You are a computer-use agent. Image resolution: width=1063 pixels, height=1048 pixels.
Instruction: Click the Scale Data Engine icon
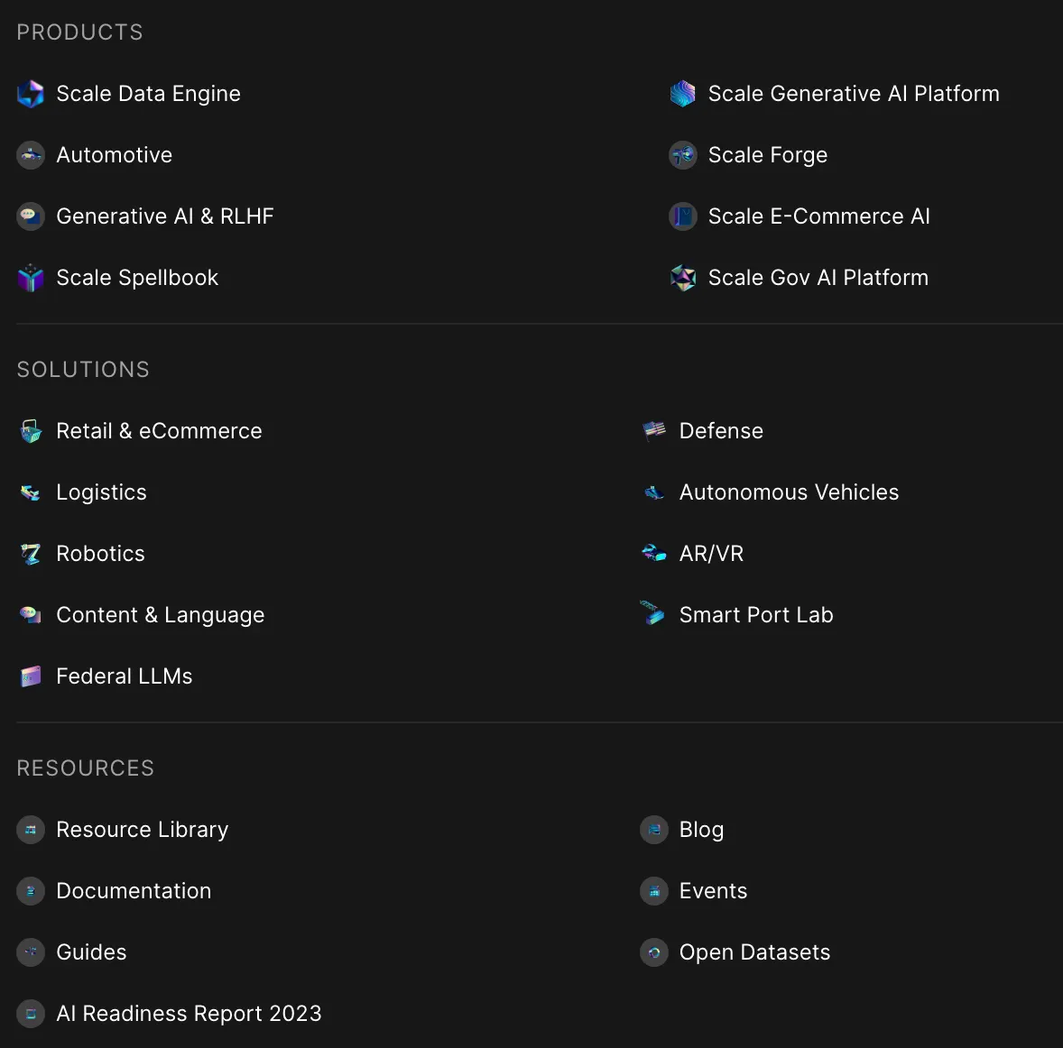pyautogui.click(x=31, y=94)
